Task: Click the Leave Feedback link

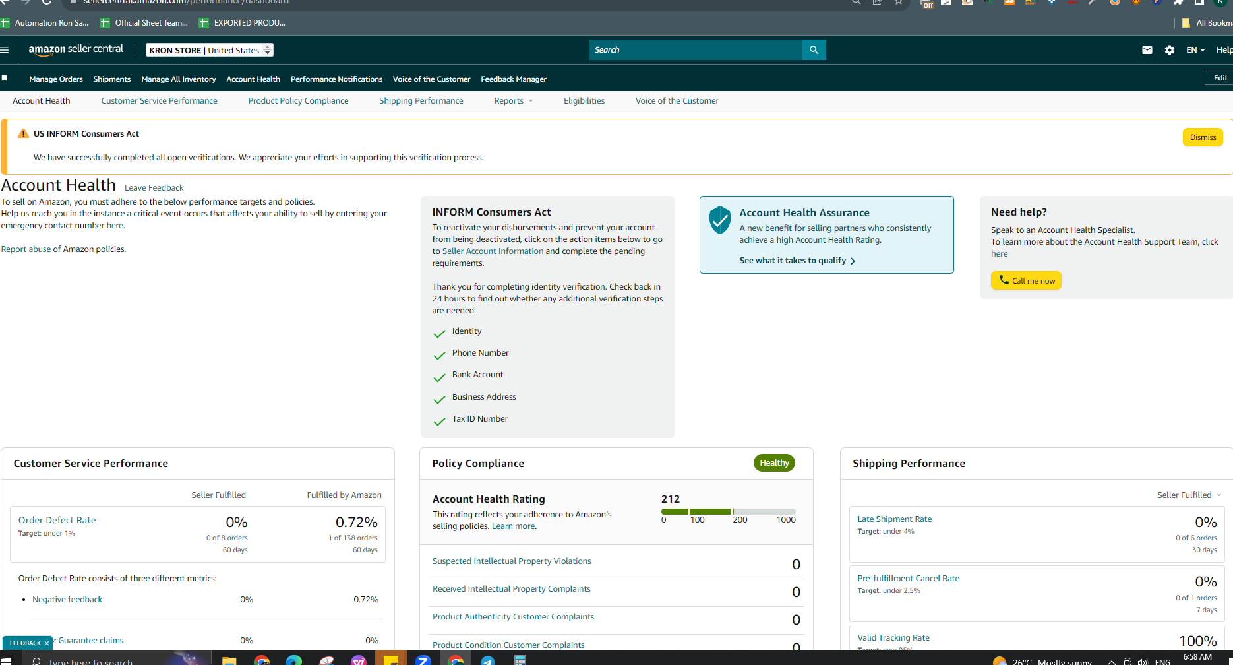Action: pyautogui.click(x=154, y=188)
